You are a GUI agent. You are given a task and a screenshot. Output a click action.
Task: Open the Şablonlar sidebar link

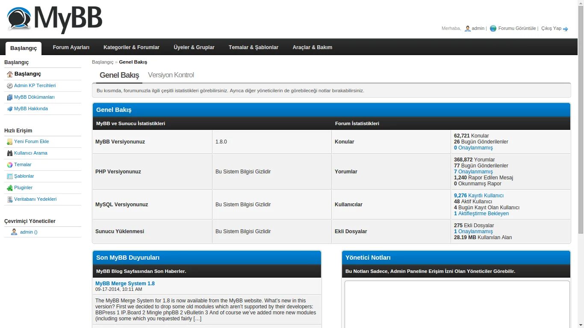click(x=24, y=176)
